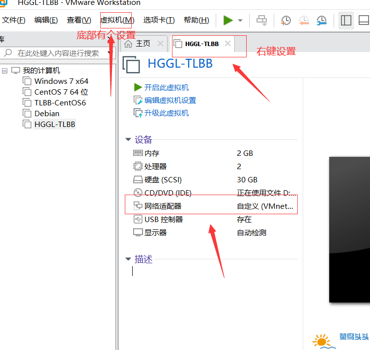Revert to snapshot toolbar icon

304,21
